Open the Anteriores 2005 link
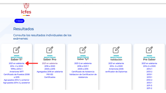This screenshot has height=93, width=166. 116,69
